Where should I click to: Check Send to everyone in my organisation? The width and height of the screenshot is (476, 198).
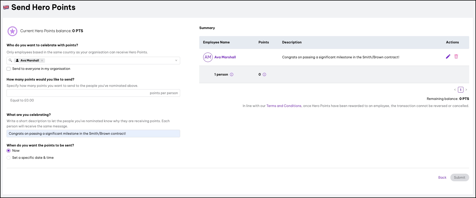tap(9, 69)
